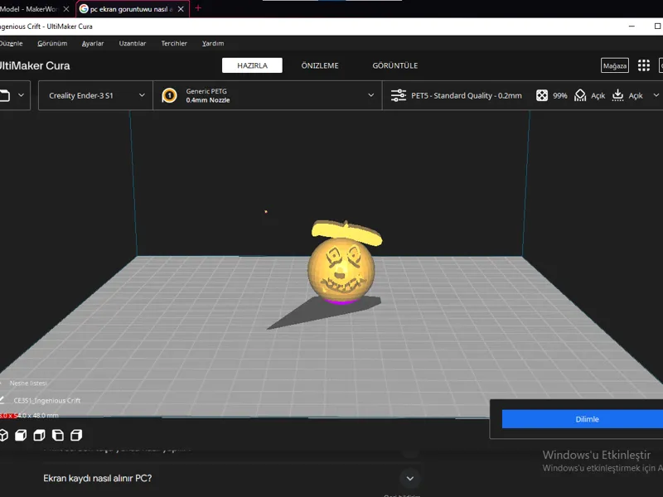The image size is (663, 497).
Task: Open the Uzantılar menu
Action: click(x=133, y=43)
